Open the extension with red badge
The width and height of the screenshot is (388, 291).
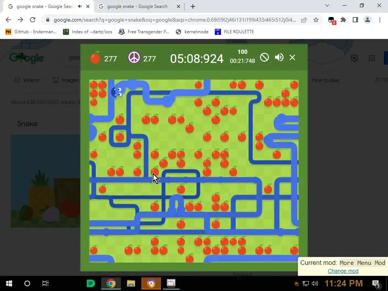pos(332,20)
